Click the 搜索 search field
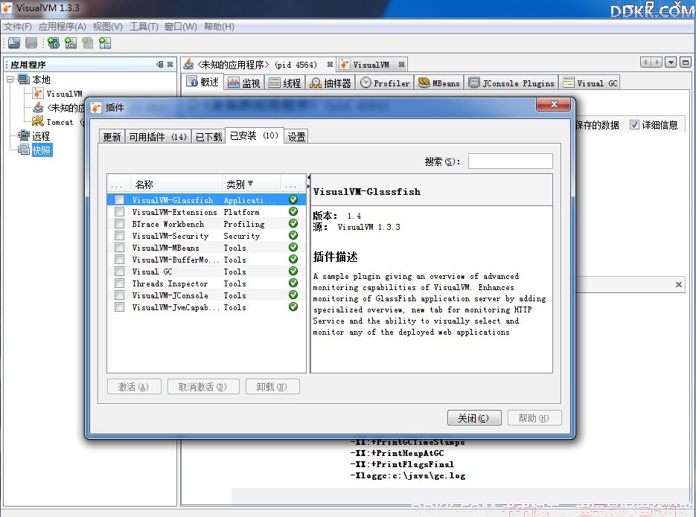Screen dimensions: 696x517 pos(511,161)
